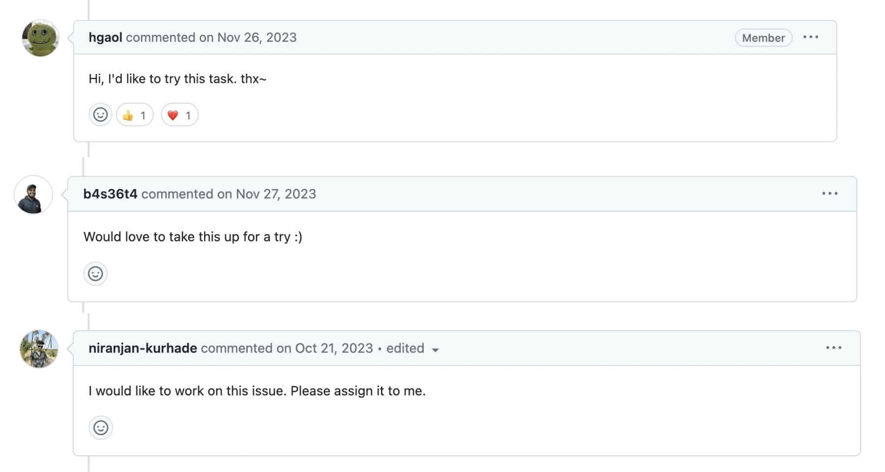The width and height of the screenshot is (885, 472).
Task: Click the Nov 27, 2023 timestamp link
Action: (276, 194)
